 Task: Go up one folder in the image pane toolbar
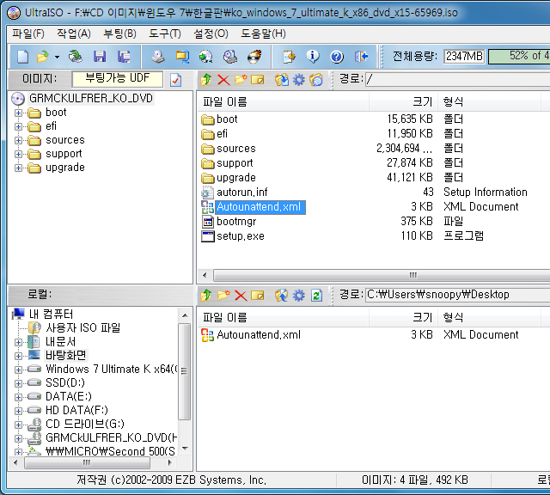(206, 80)
